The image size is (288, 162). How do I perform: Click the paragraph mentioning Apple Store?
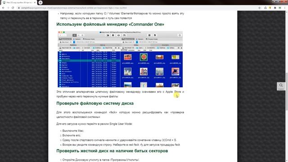click(x=120, y=94)
